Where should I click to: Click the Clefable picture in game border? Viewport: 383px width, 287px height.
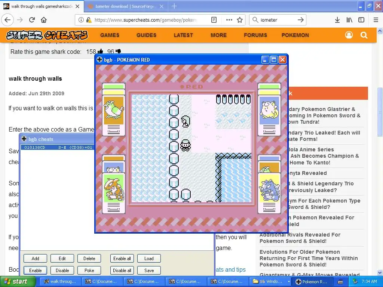[x=269, y=110]
